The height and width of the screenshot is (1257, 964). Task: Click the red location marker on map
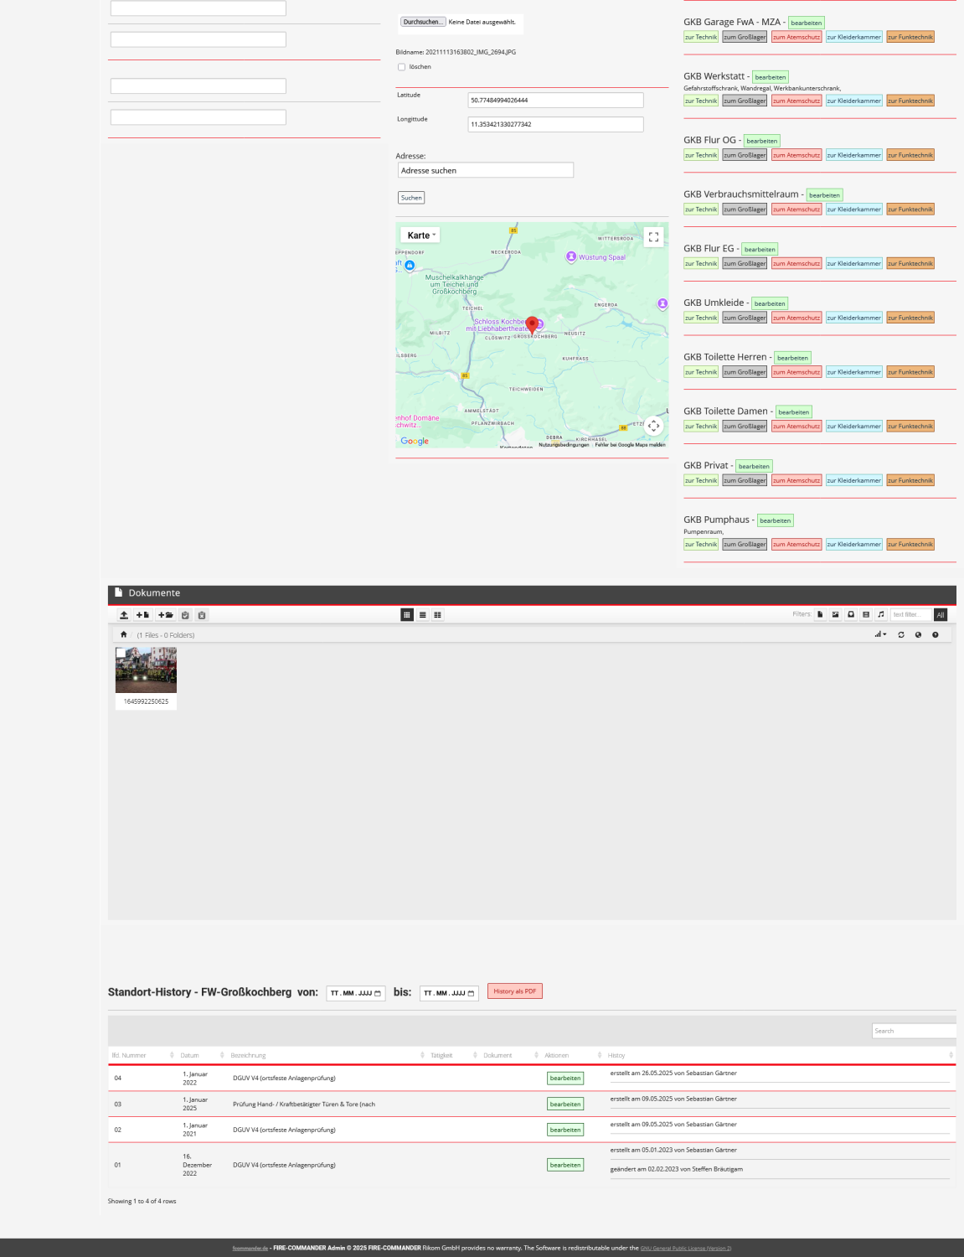[x=532, y=325]
